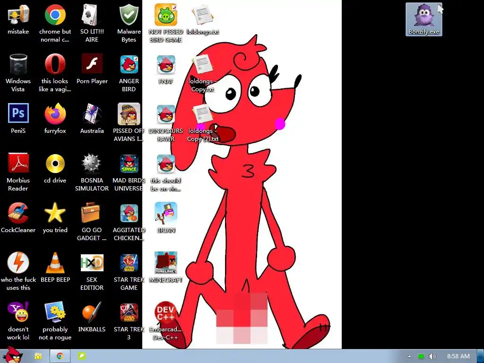Select the 'cd drive' yellow disc icon

(x=55, y=168)
